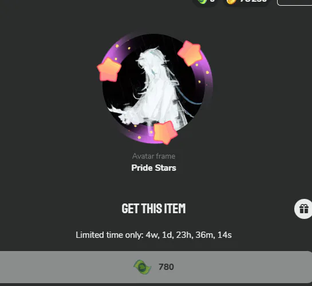Click the bottom star on the avatar frame
The width and height of the screenshot is (312, 286).
click(165, 132)
